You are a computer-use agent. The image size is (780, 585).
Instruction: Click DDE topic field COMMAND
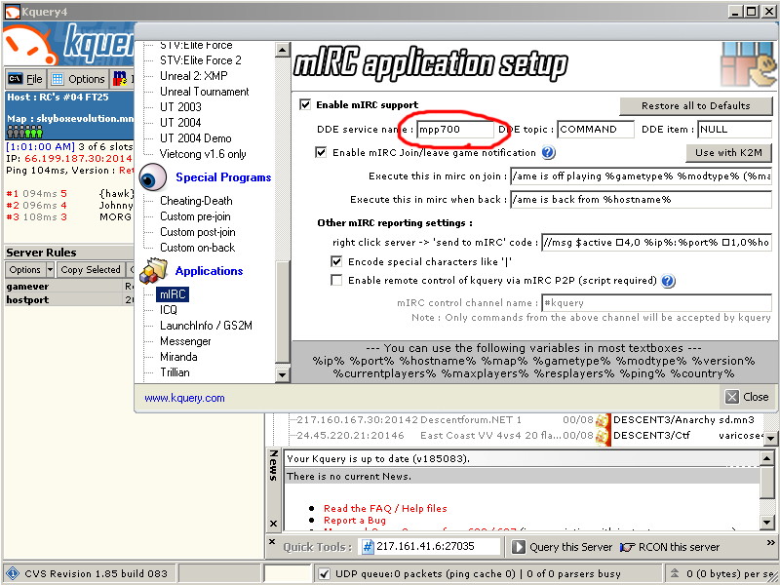[x=596, y=130]
